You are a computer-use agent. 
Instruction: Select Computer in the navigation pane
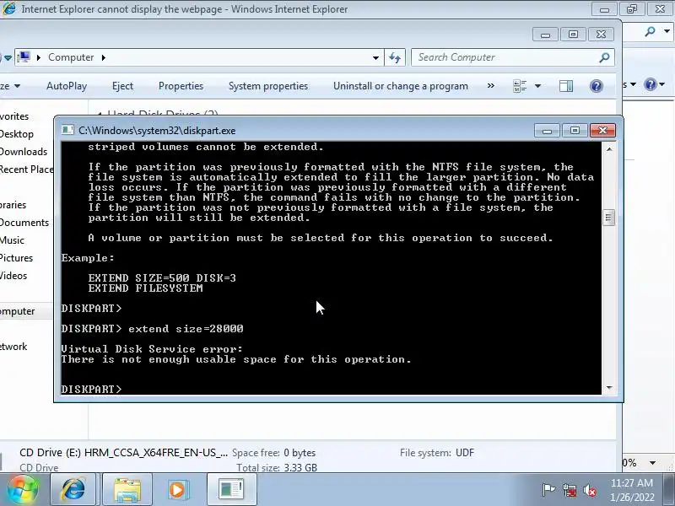[x=17, y=311]
